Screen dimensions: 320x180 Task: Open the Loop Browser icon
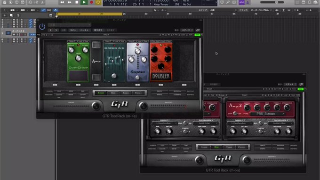(x=310, y=2)
